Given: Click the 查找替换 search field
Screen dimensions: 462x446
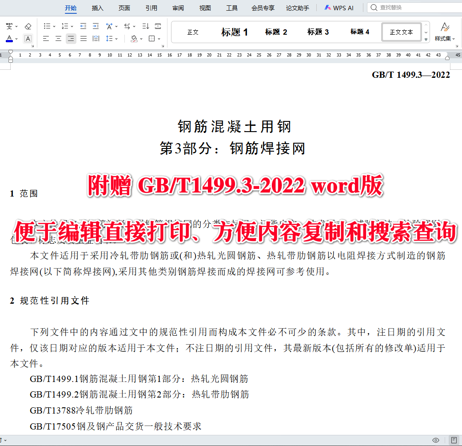Looking at the screenshot, I should pyautogui.click(x=415, y=8).
